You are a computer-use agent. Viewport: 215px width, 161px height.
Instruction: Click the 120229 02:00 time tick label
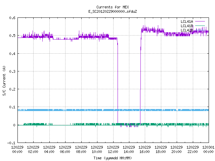coord(33,149)
